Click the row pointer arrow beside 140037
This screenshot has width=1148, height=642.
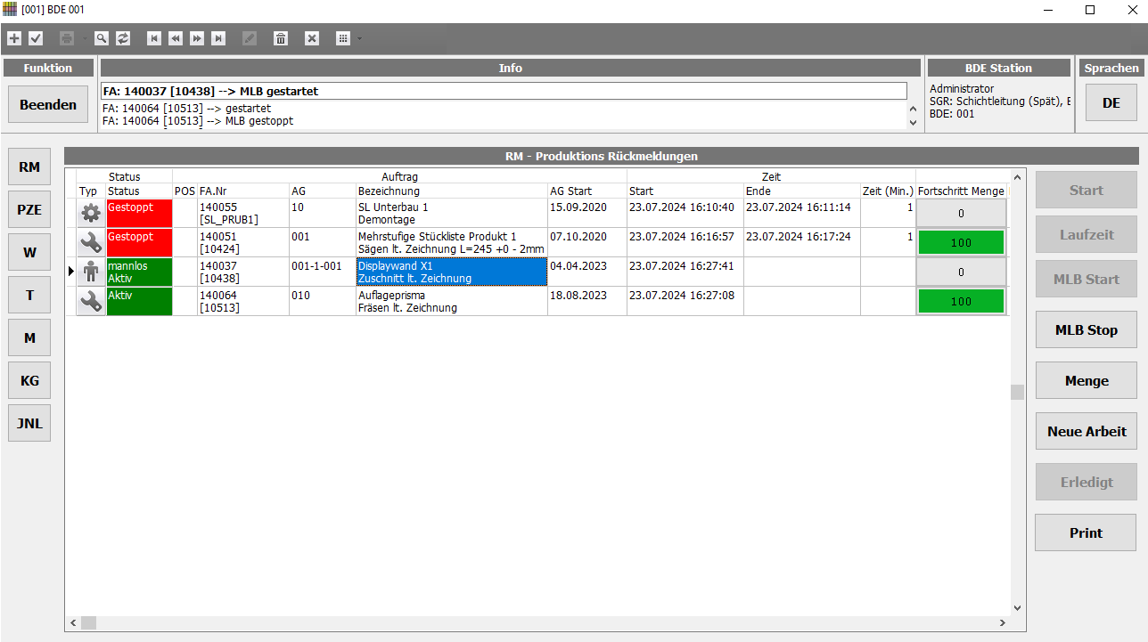(71, 271)
